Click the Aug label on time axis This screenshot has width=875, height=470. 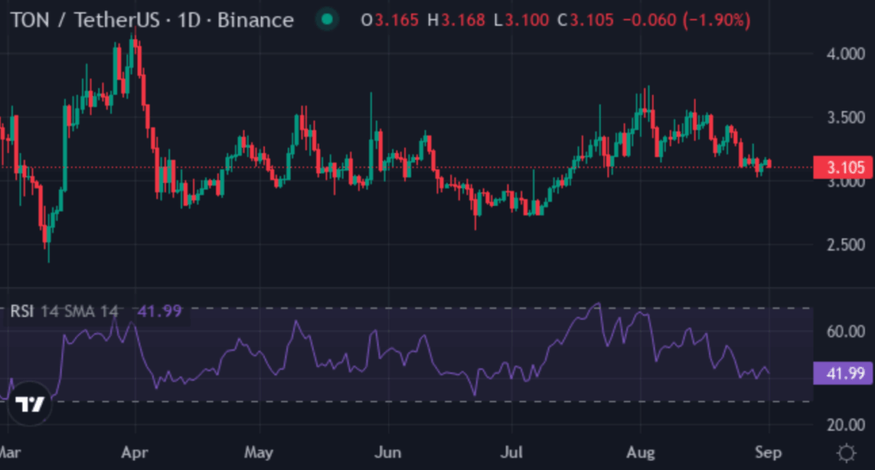(x=641, y=452)
